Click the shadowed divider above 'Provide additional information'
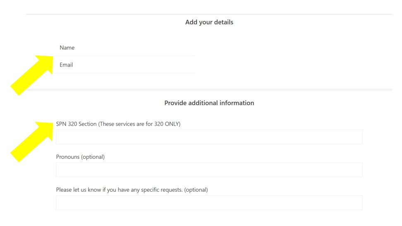Viewport: 402px width, 226px height. coord(209,90)
